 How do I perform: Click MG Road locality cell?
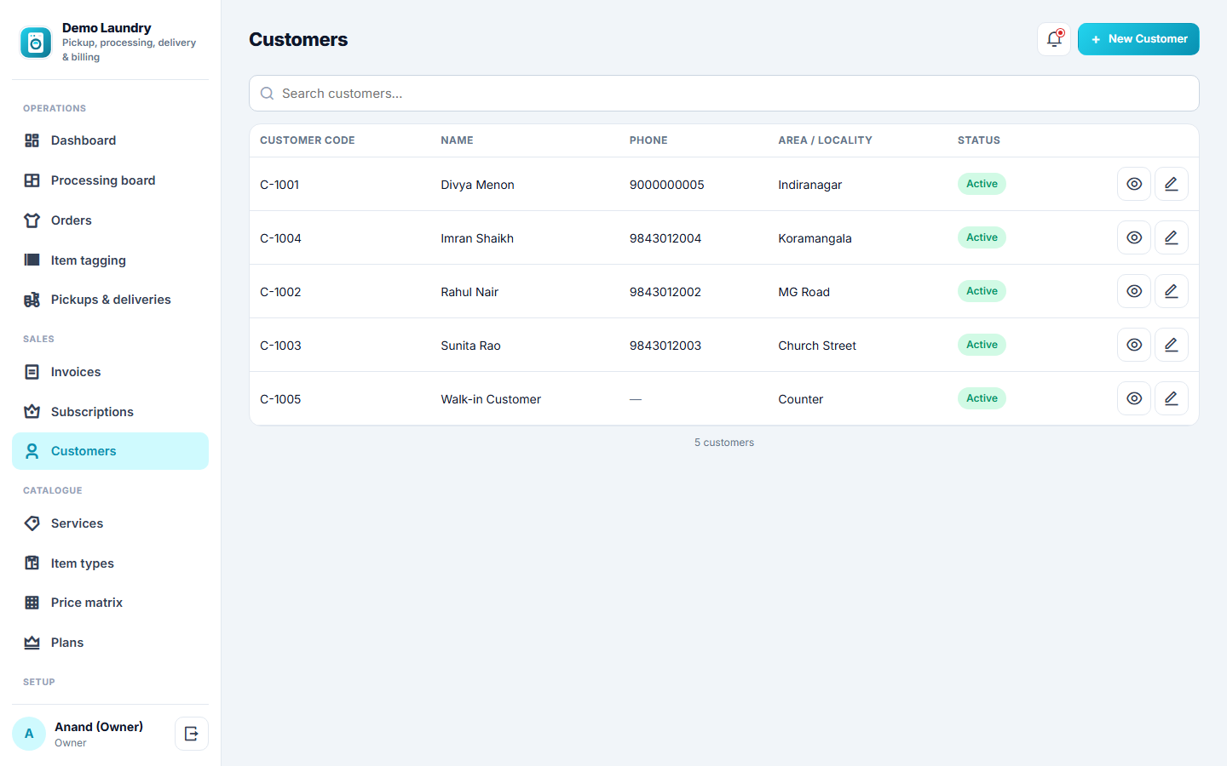(x=804, y=292)
